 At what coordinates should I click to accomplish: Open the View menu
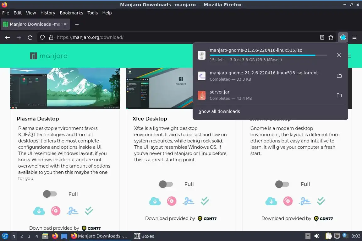click(x=31, y=13)
